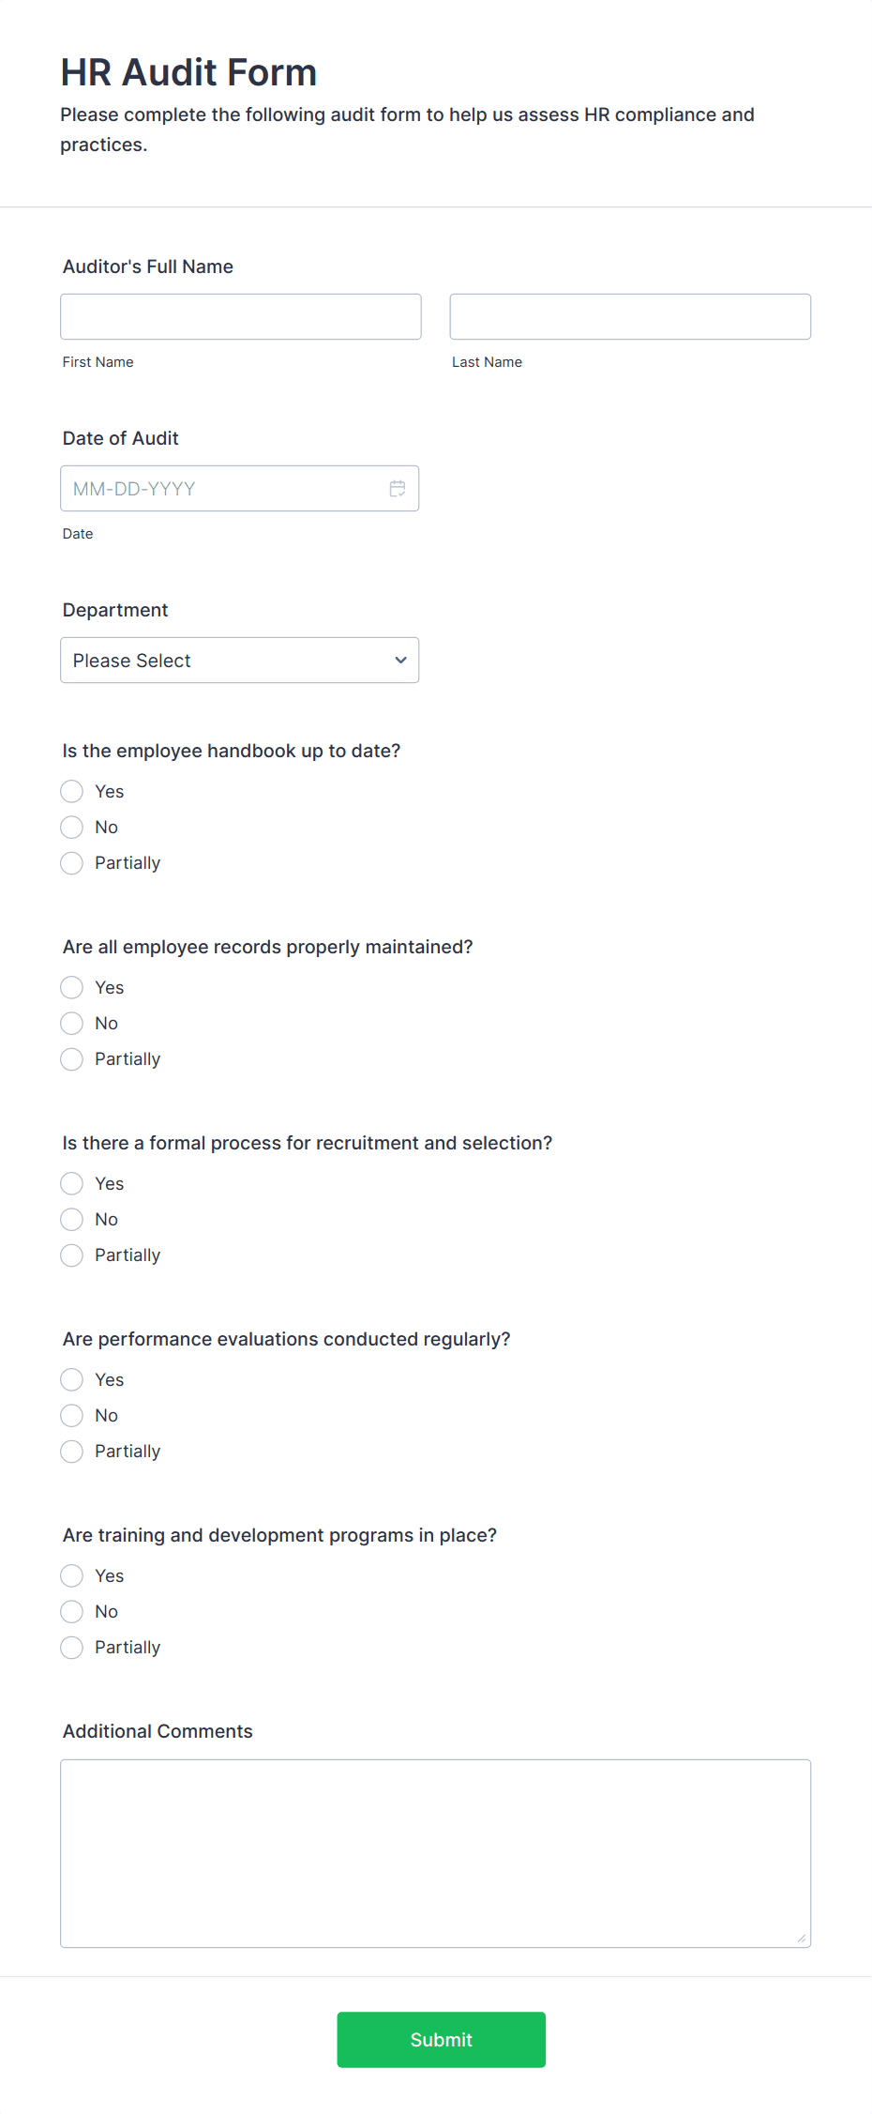Select No for employee records properly maintained
The height and width of the screenshot is (2114, 872).
pos(71,1023)
